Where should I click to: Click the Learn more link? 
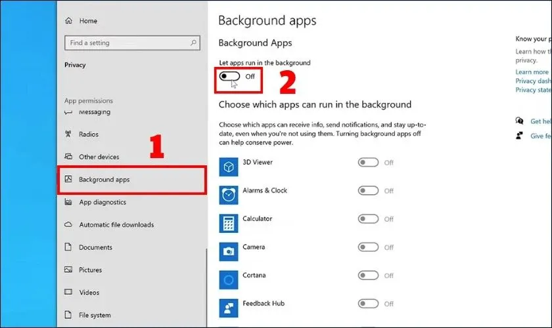(532, 72)
